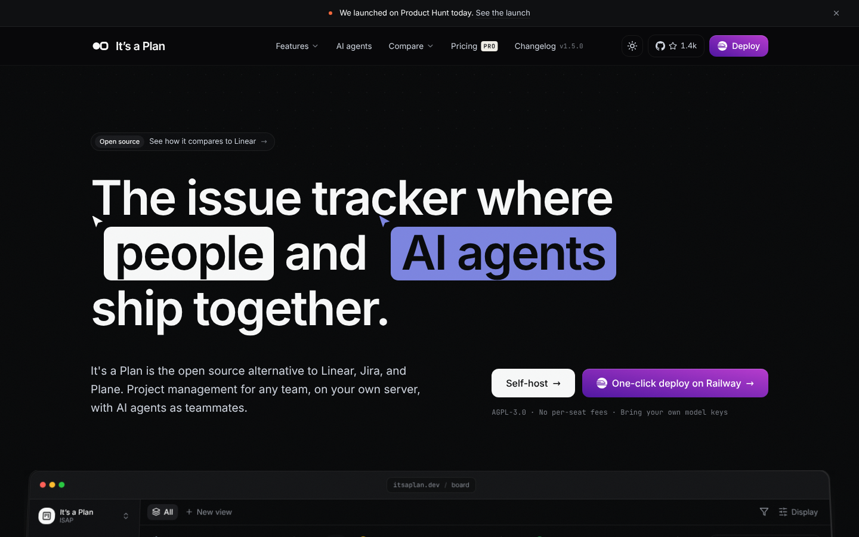The height and width of the screenshot is (537, 859).
Task: Click the yellow window dot in mockup
Action: pos(52,485)
